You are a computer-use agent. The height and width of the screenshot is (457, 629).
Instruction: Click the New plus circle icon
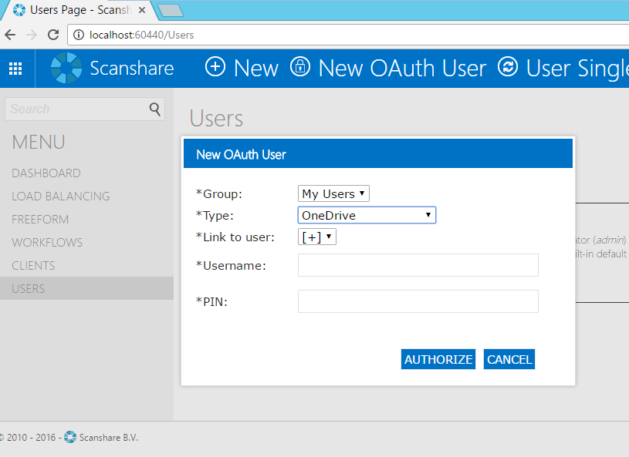215,67
